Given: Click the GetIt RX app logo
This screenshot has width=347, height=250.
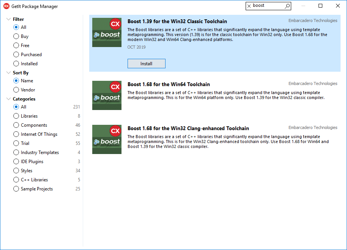Looking at the screenshot, I should 6,6.
